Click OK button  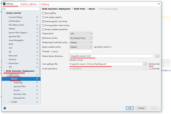[130, 108]
